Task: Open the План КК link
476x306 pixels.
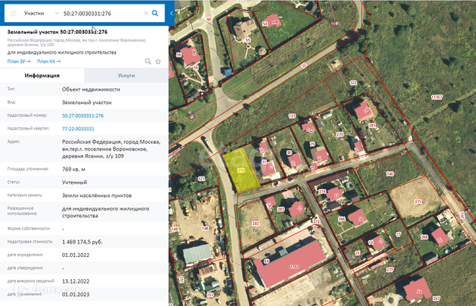Action: tap(49, 61)
